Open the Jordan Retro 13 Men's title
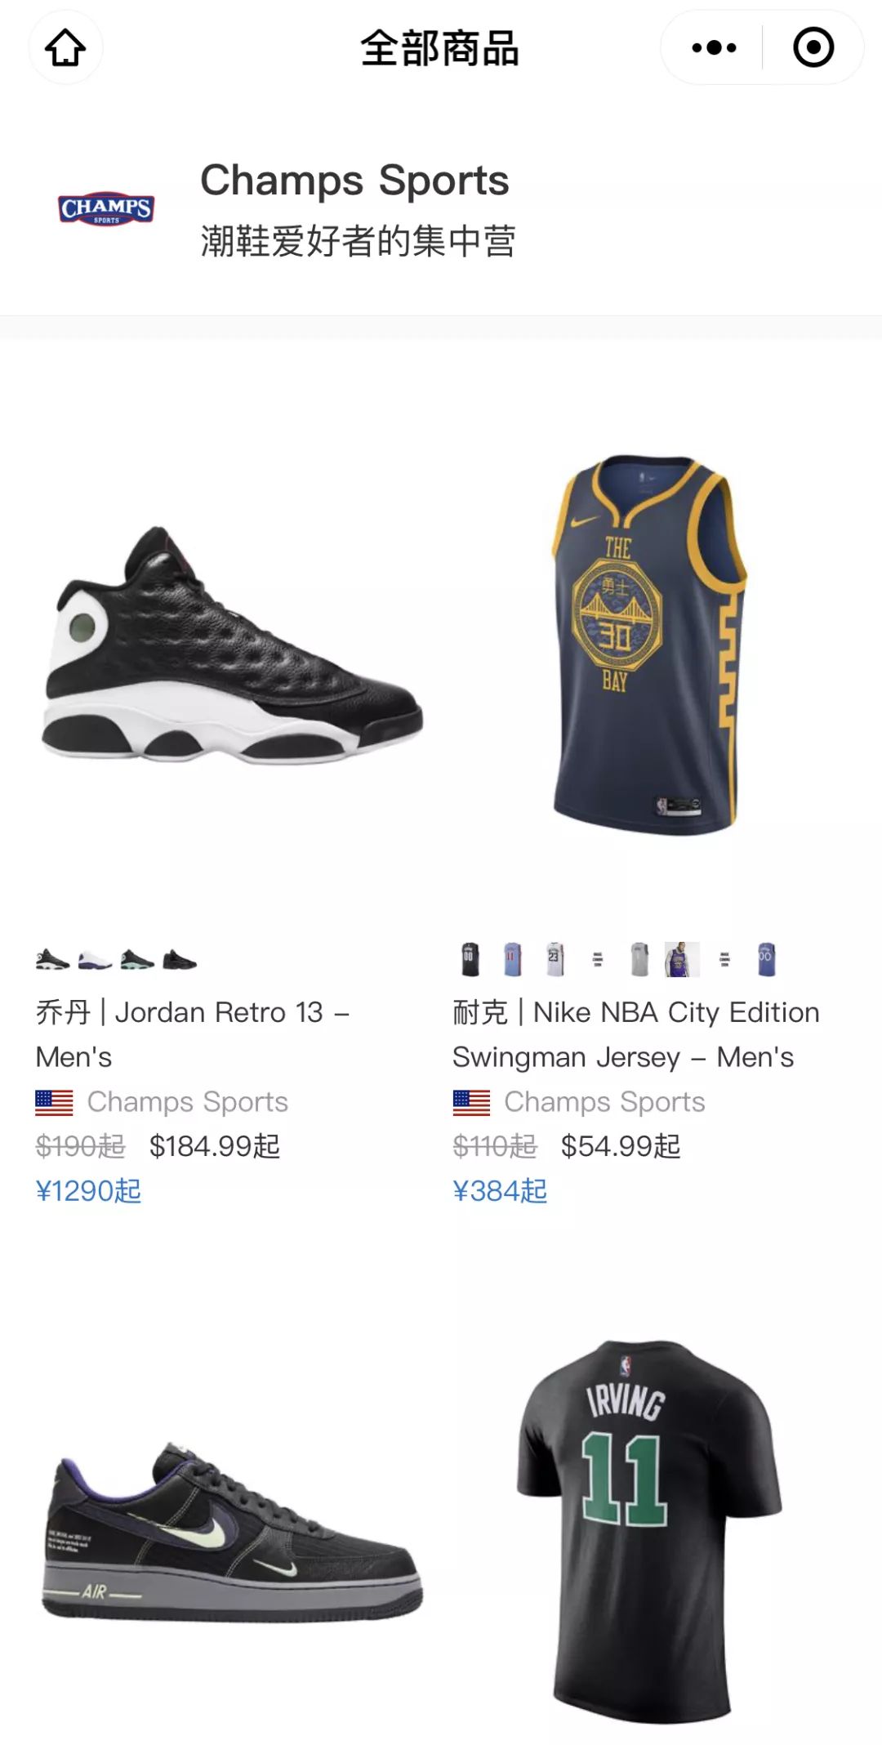882x1745 pixels. click(193, 1034)
